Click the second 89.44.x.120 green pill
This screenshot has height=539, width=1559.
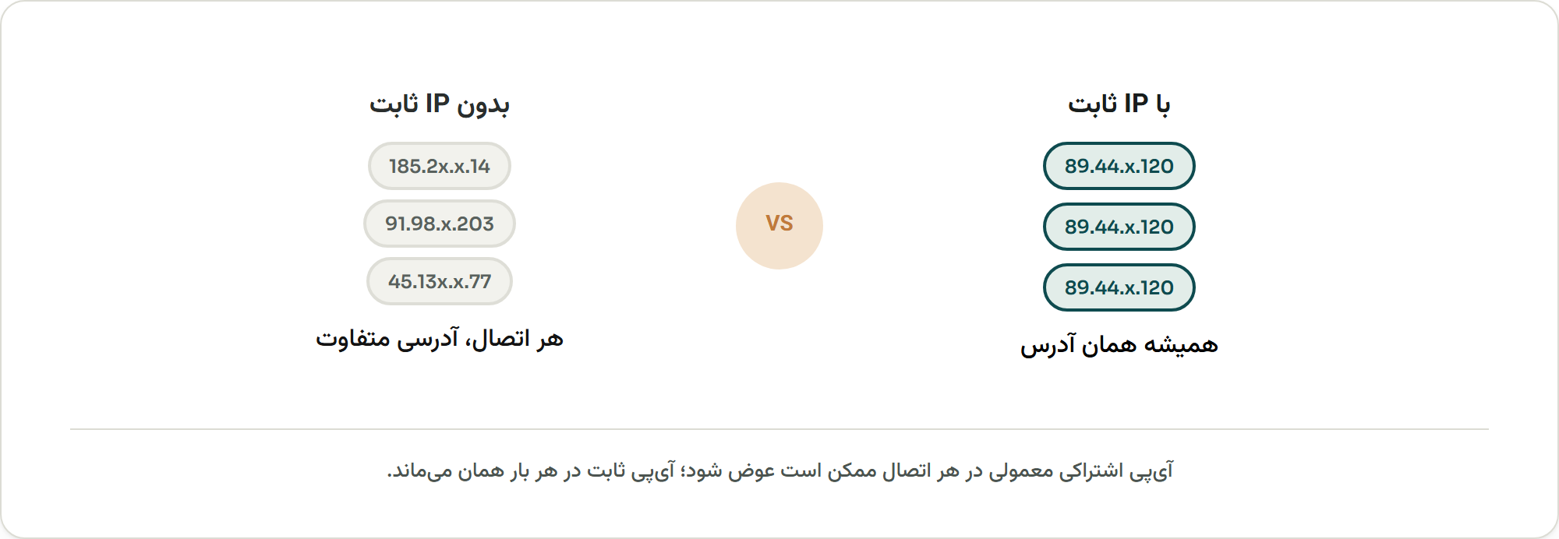(x=1119, y=227)
